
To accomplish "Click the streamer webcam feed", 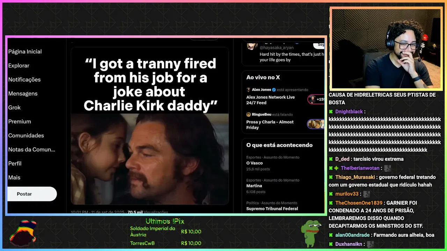I will click(386, 48).
